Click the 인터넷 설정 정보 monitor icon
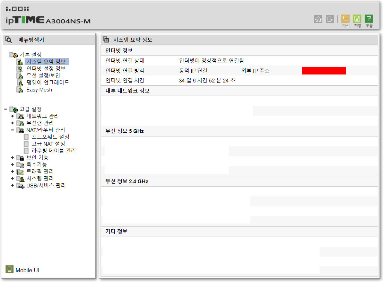 point(20,69)
